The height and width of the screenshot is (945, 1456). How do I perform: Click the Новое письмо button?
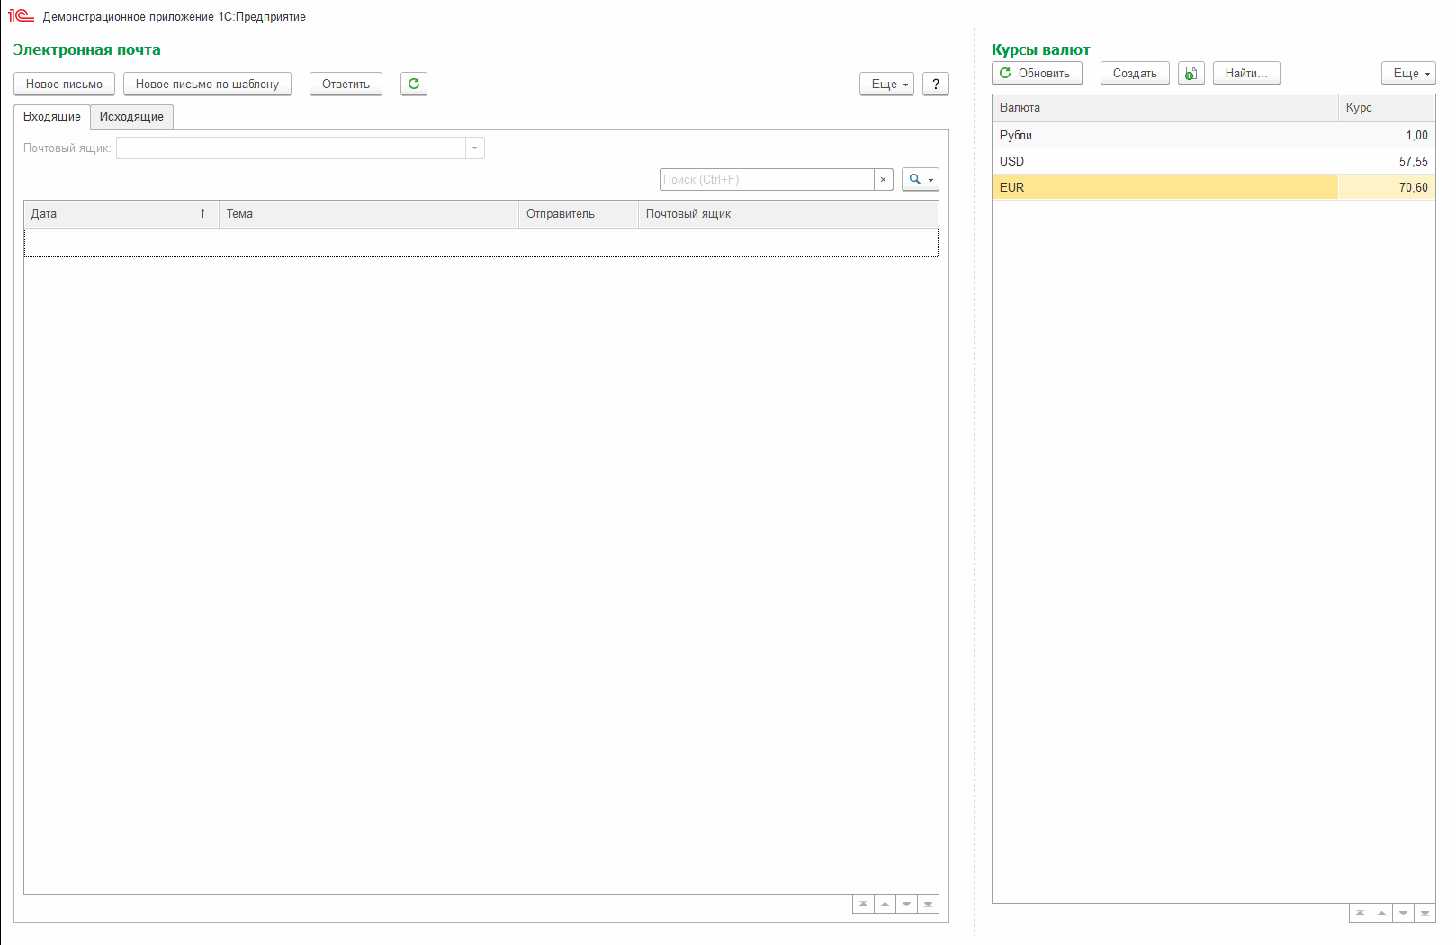64,84
